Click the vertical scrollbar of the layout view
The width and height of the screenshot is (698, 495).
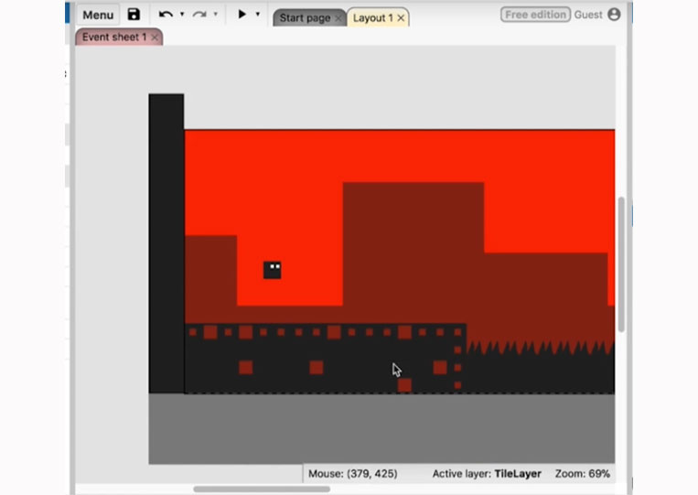621,264
